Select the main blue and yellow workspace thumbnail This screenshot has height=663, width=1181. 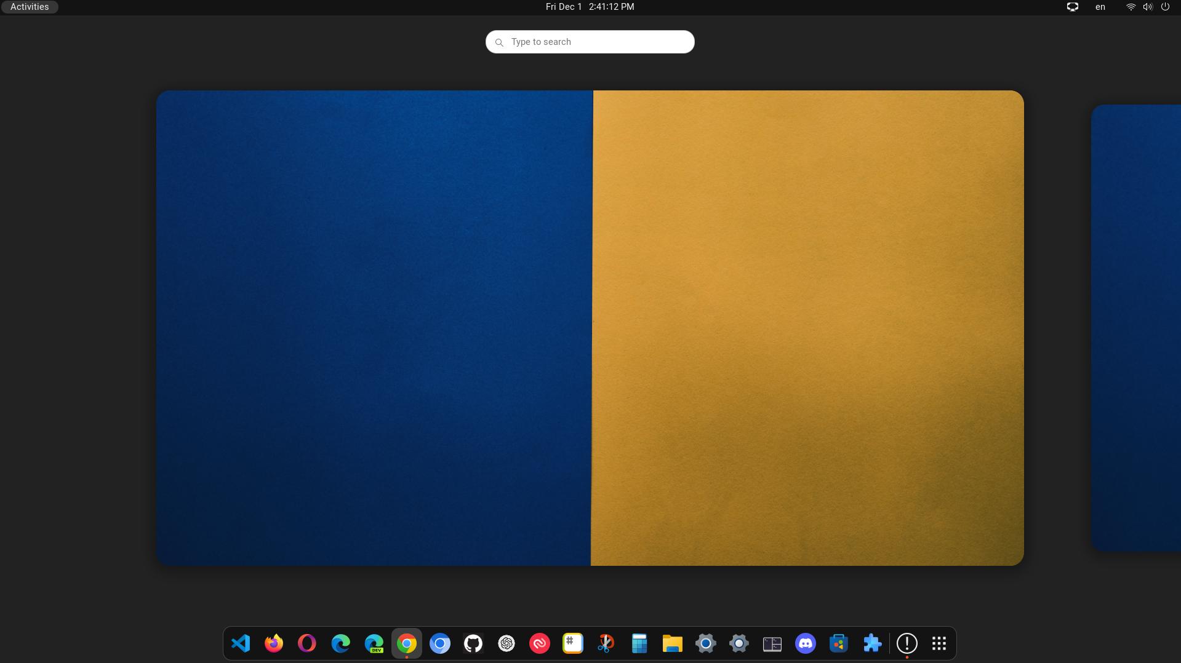[590, 328]
